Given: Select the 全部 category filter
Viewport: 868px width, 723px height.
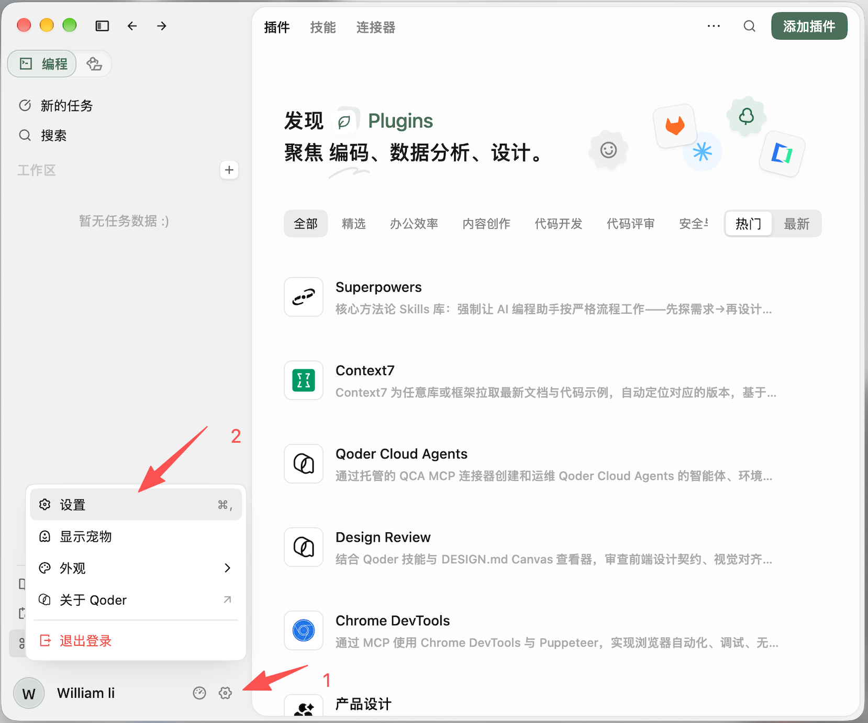Looking at the screenshot, I should (x=306, y=224).
